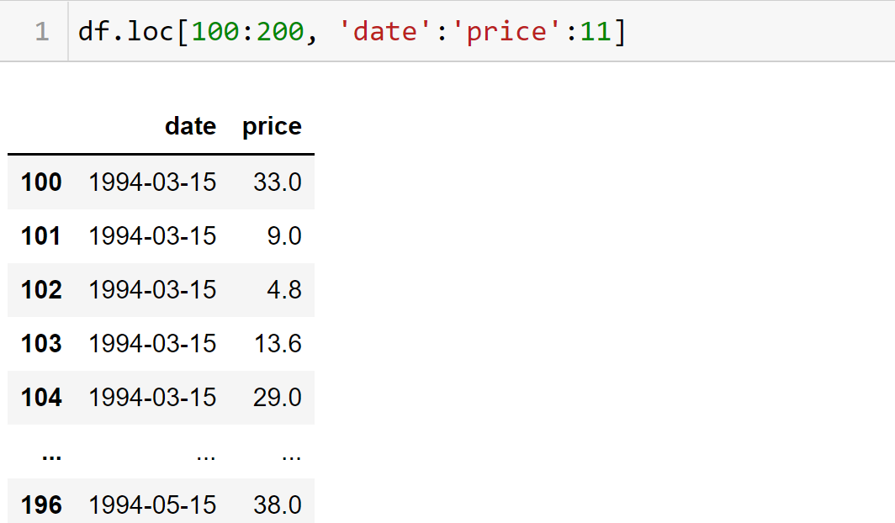This screenshot has height=523, width=895.
Task: Click the 100:200 slice in the code
Action: 247,32
